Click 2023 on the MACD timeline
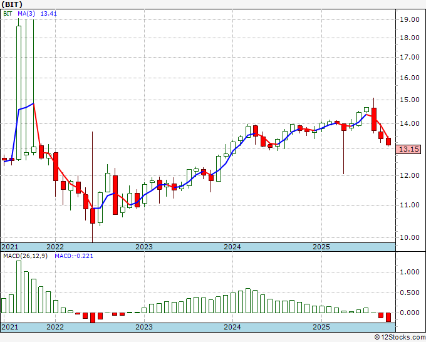 click(x=144, y=327)
